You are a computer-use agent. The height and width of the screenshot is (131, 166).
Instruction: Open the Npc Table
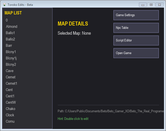tap(136, 28)
